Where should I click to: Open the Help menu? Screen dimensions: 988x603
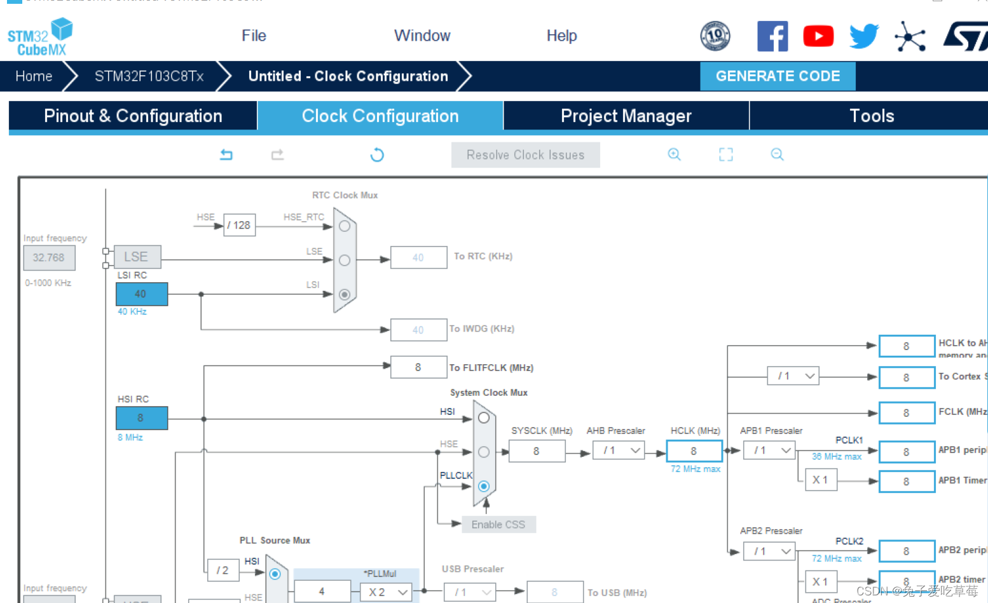pyautogui.click(x=561, y=36)
